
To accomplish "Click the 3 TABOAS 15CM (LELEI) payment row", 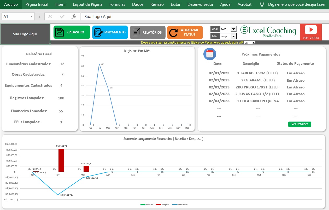I will tap(257, 73).
